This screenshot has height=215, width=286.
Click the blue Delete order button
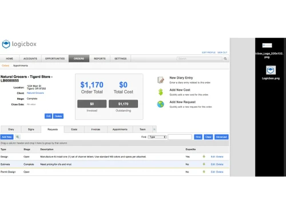coord(58,116)
